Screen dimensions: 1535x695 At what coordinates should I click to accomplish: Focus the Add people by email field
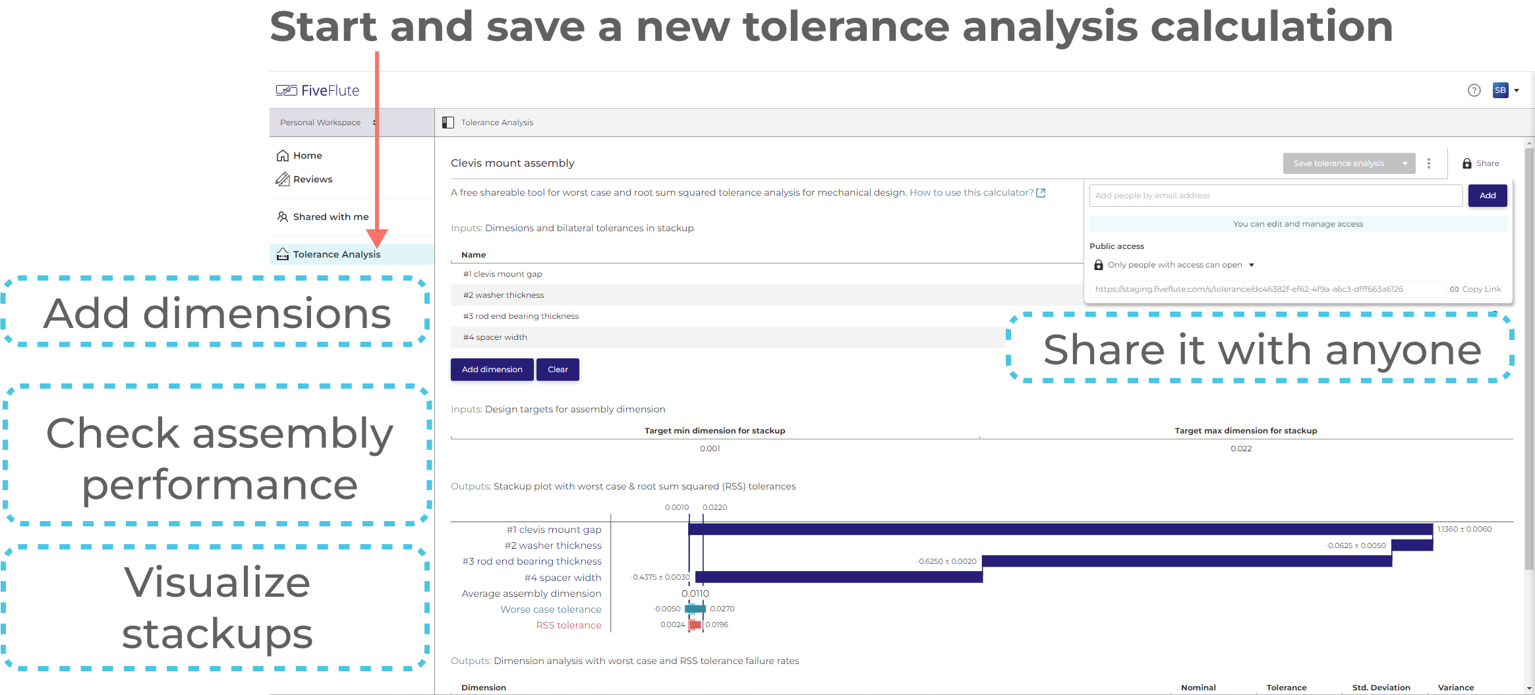click(1276, 196)
